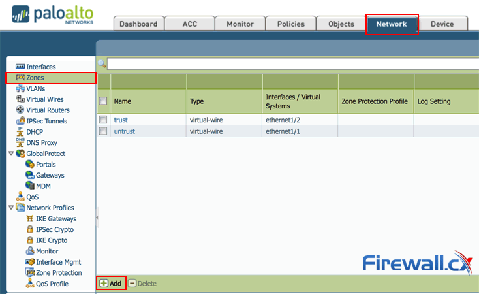Image resolution: width=479 pixels, height=294 pixels.
Task: Click Zone Protection Profile column header
Action: coord(376,101)
